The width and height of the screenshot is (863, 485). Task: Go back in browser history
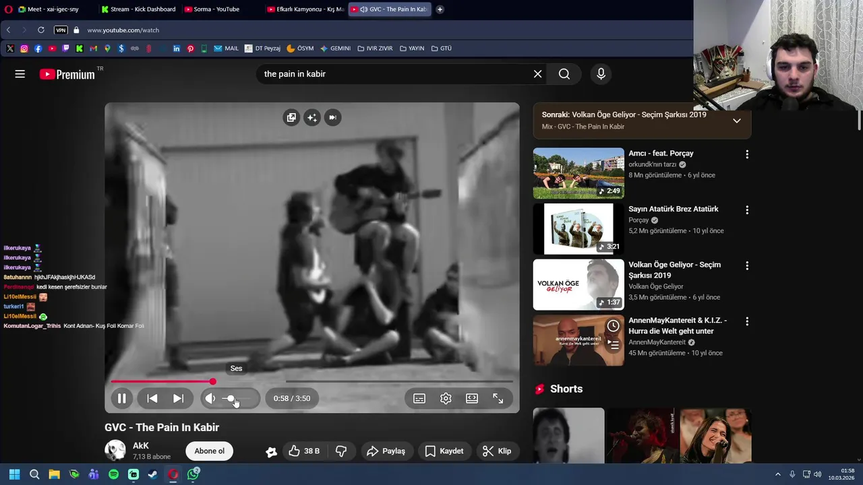pyautogui.click(x=8, y=30)
